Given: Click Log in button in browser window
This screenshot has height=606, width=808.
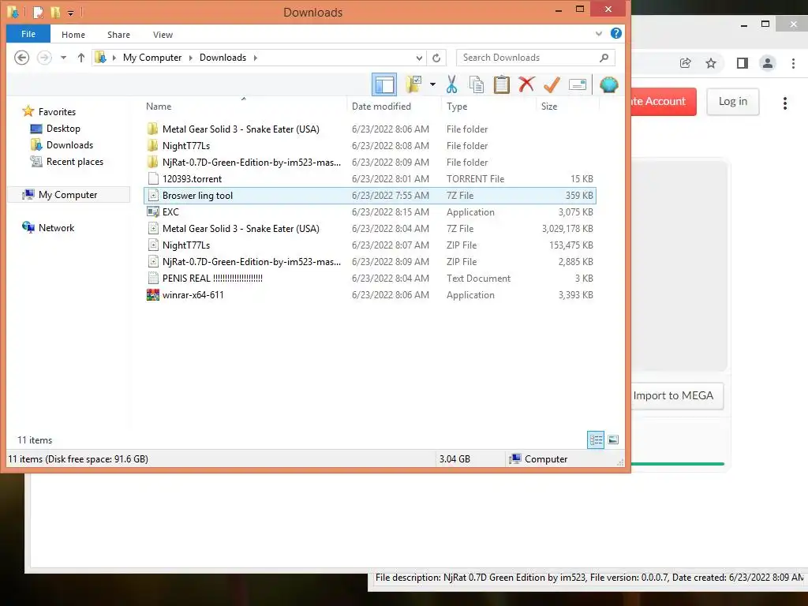Looking at the screenshot, I should (x=732, y=102).
